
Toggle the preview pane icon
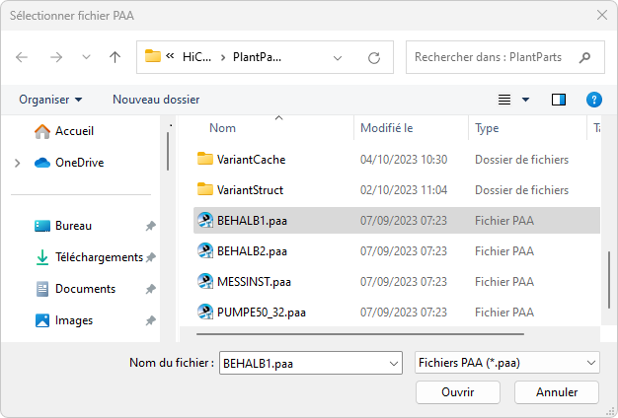tap(559, 100)
